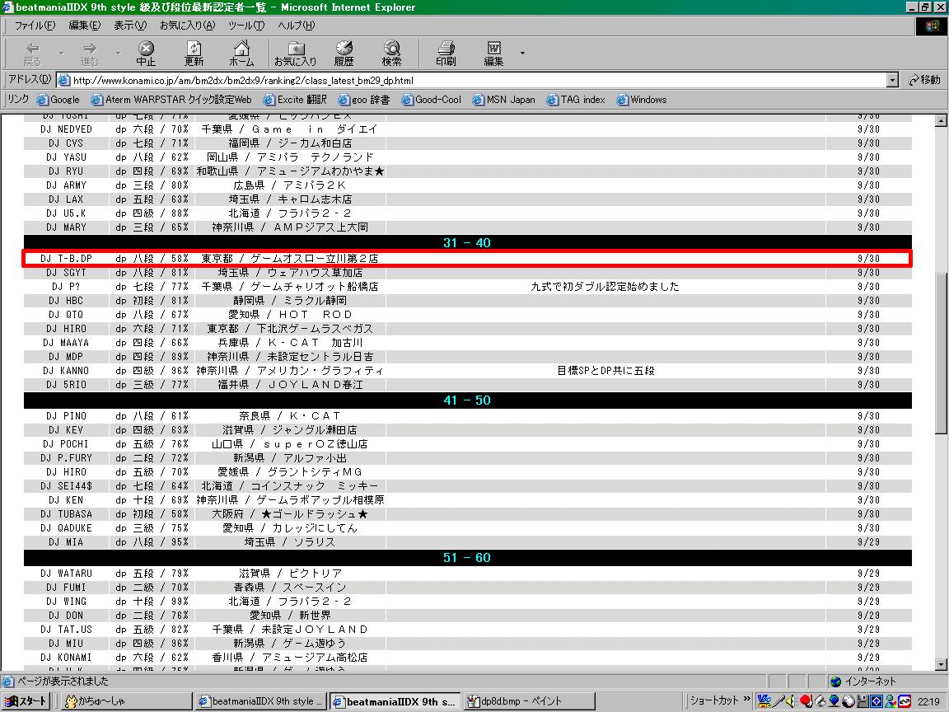Click the Forward (進む) toolbar button

point(89,54)
